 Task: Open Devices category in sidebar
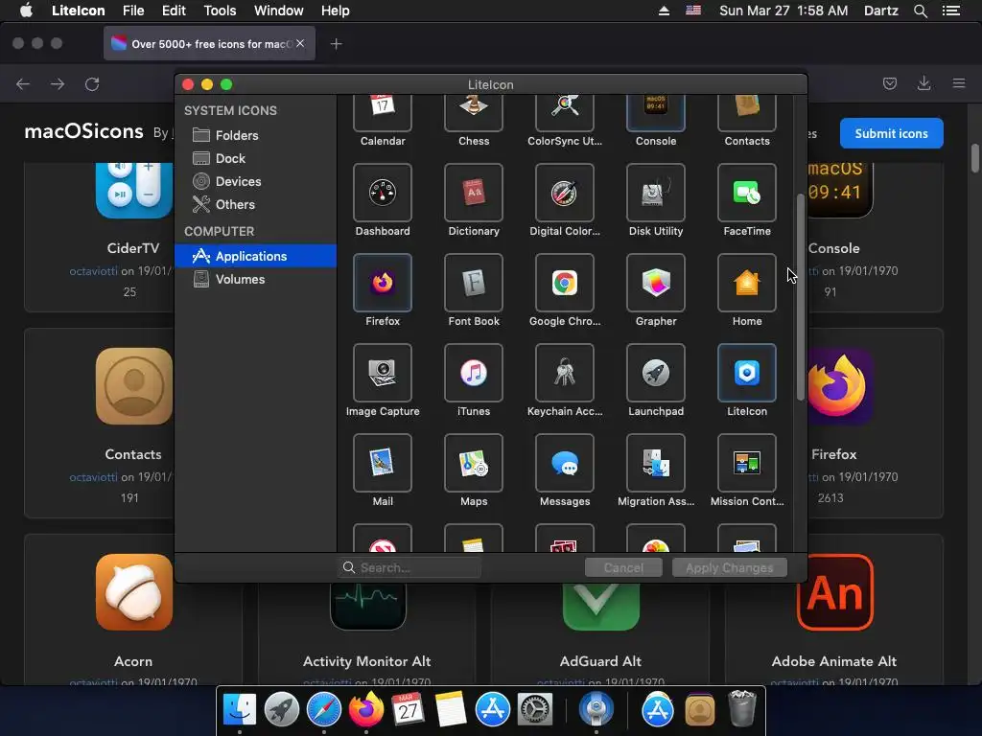[255, 181]
